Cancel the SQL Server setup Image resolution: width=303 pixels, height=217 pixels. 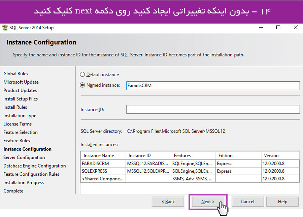click(248, 202)
